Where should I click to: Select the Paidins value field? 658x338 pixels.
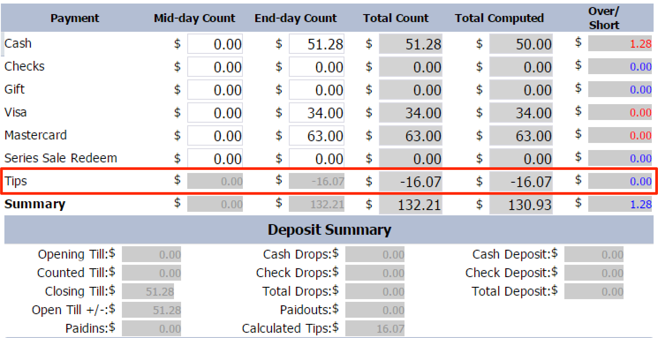point(151,329)
